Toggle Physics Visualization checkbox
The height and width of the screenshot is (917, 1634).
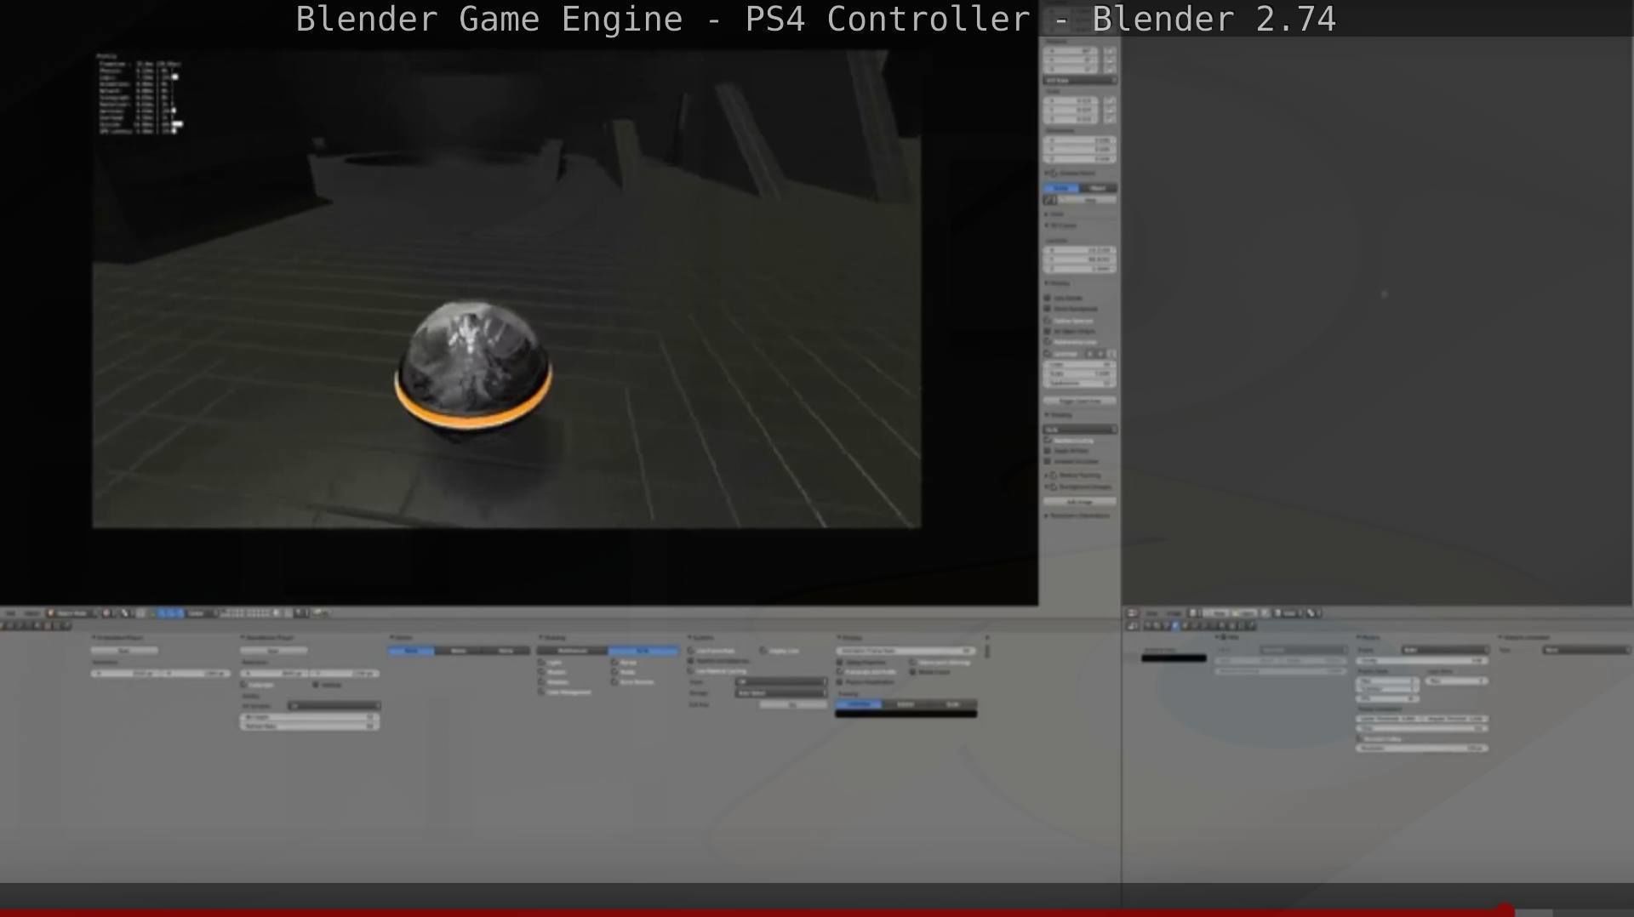point(840,682)
